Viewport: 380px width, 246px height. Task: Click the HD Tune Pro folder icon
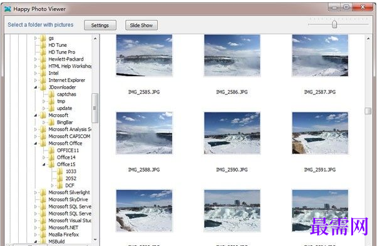[x=43, y=52]
